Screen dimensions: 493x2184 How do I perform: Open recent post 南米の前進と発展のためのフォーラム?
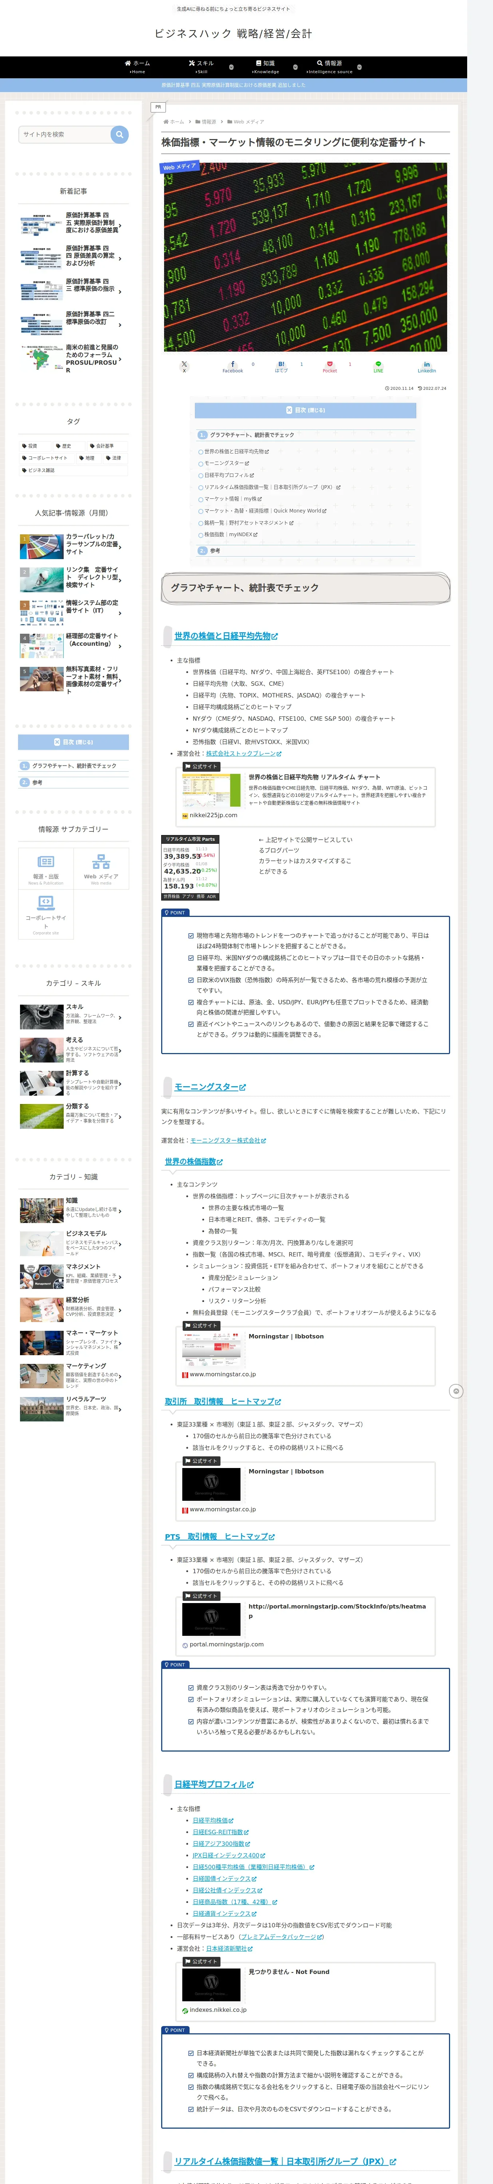point(73,359)
